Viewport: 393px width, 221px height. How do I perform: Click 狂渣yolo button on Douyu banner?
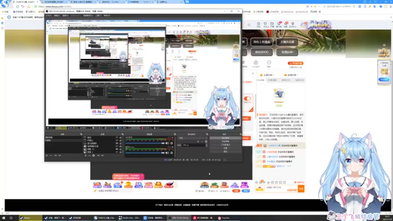[287, 52]
